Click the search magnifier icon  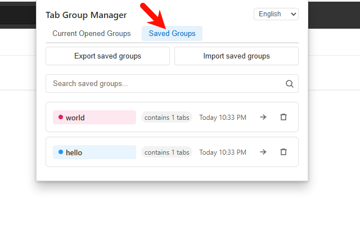[x=290, y=84]
